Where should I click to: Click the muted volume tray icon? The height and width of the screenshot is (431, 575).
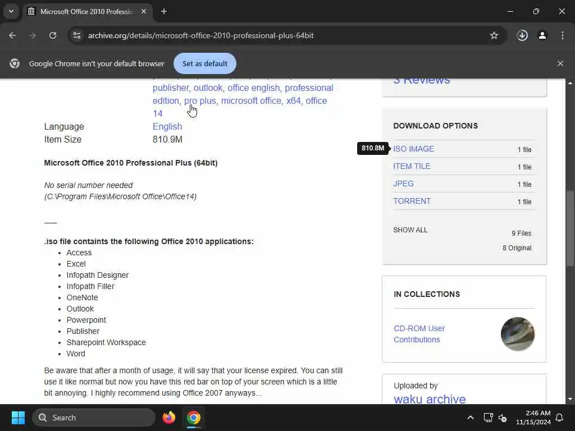click(x=503, y=418)
